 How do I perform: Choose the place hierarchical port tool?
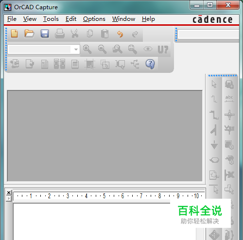click(214, 160)
